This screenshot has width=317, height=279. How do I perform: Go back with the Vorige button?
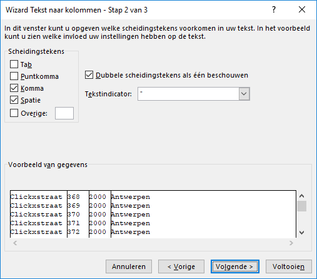tap(181, 266)
